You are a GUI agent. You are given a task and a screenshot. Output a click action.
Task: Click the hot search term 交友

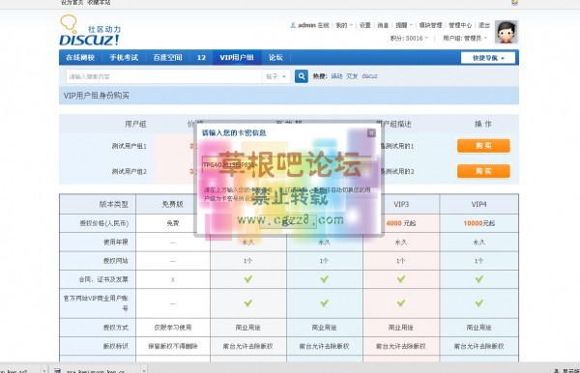click(x=352, y=76)
